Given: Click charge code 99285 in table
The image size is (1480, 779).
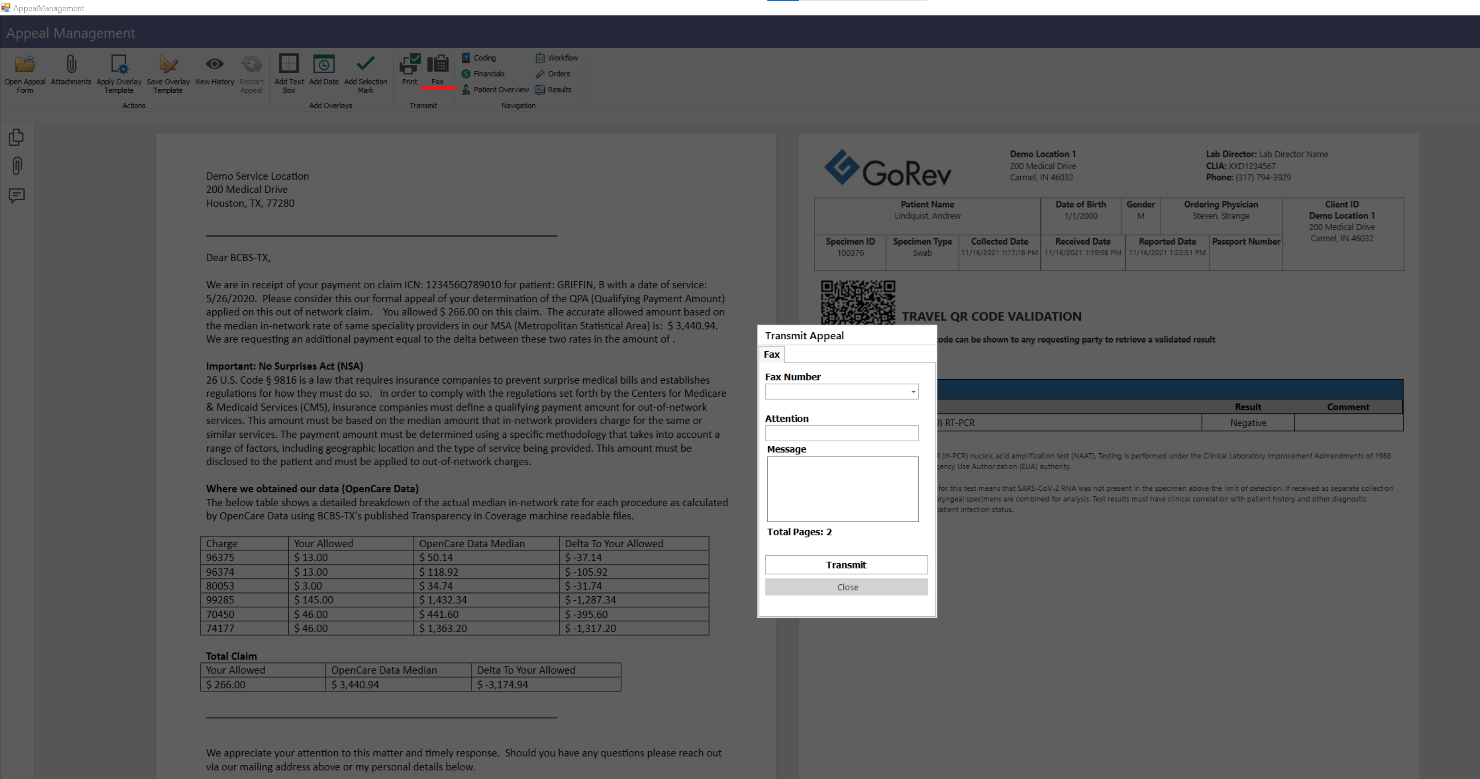Looking at the screenshot, I should pyautogui.click(x=220, y=600).
